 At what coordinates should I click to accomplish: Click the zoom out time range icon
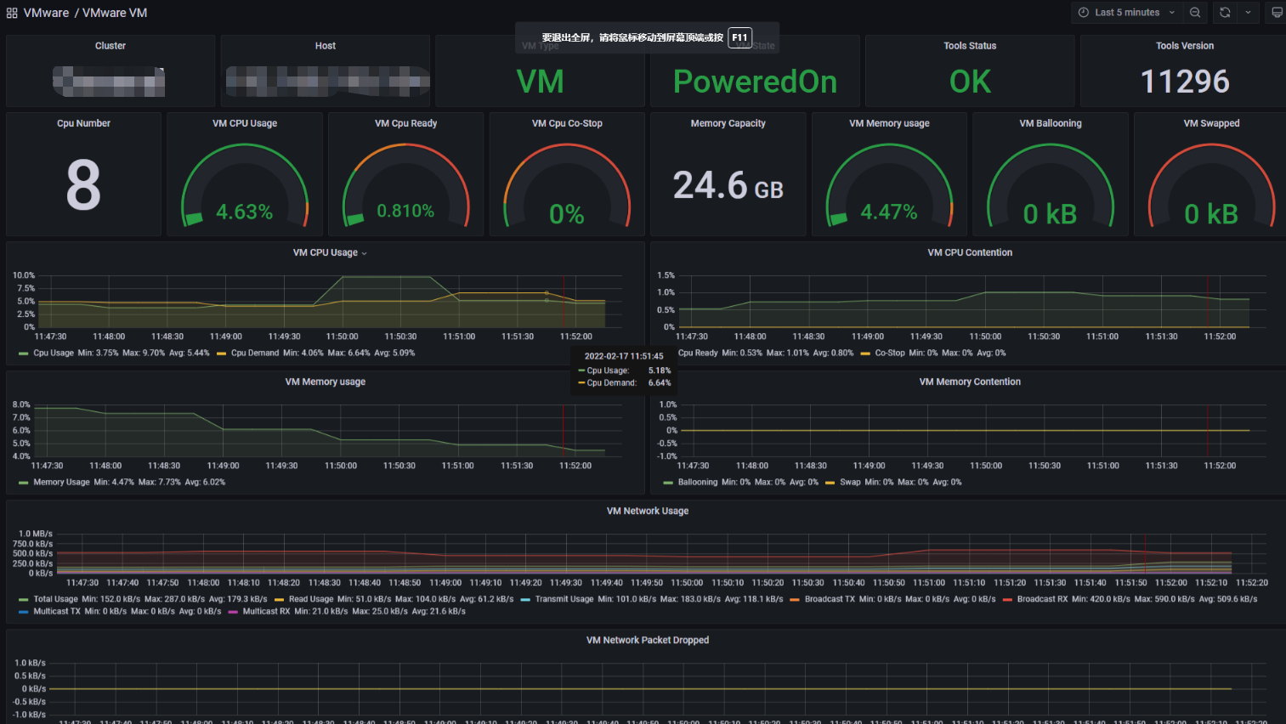(x=1195, y=13)
